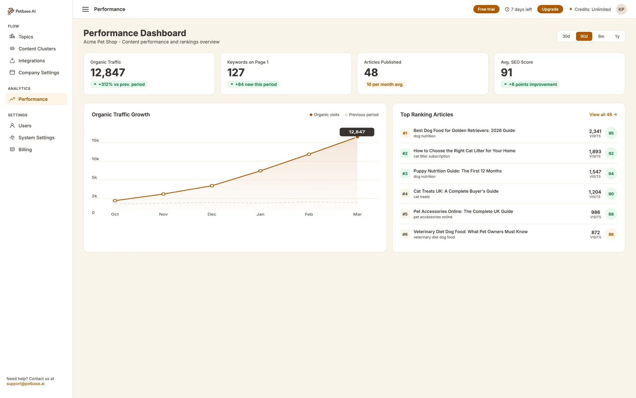Click the Company Settings icon

(x=12, y=72)
